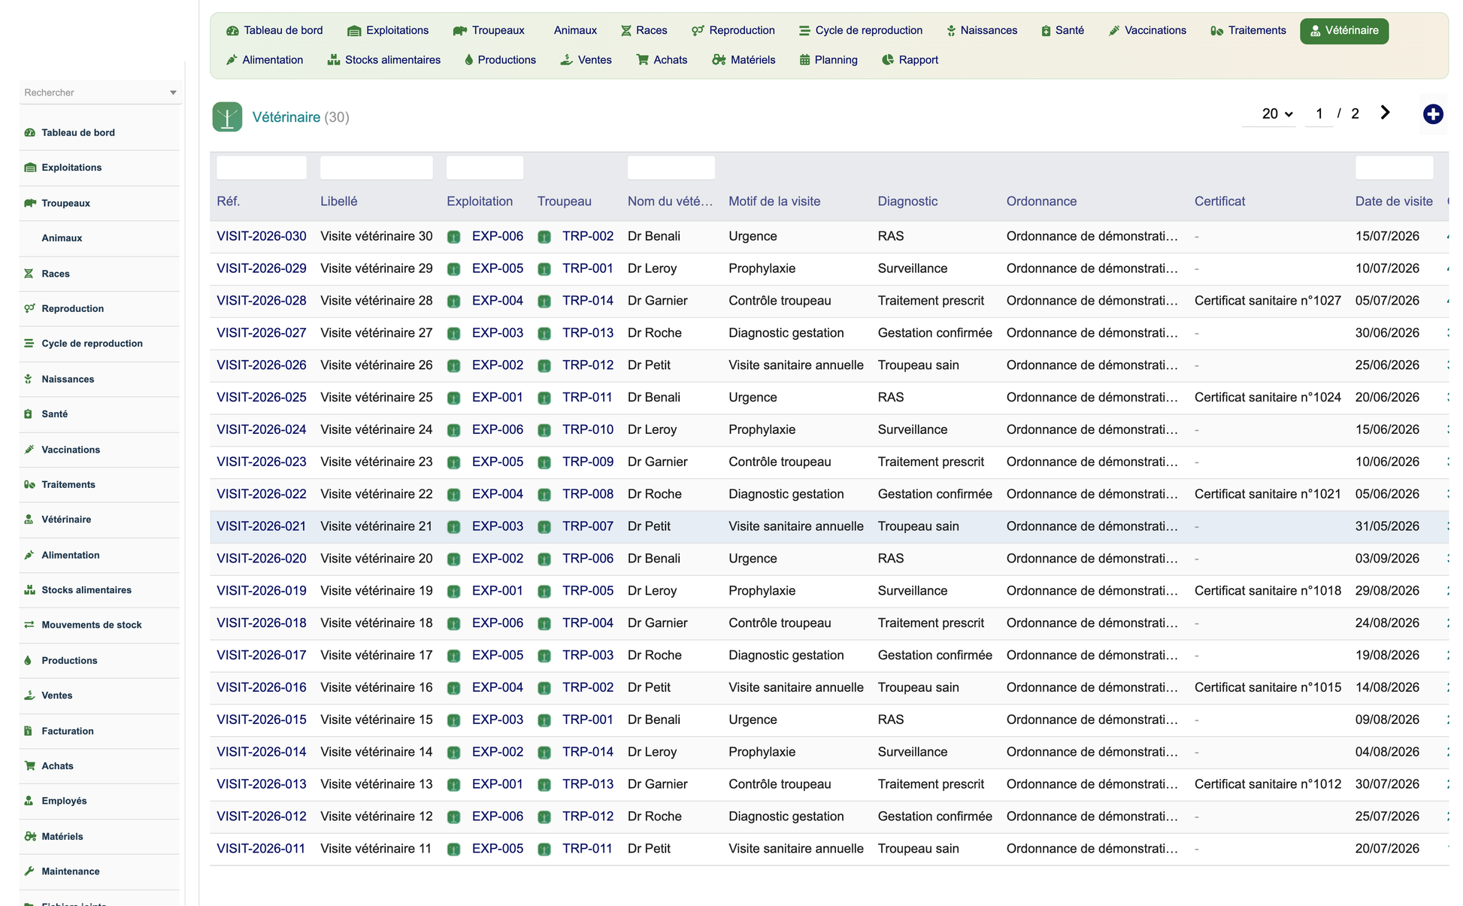Viewport: 1463px width, 906px height.
Task: Open Cycle de reproduction in the top menu
Action: [861, 31]
